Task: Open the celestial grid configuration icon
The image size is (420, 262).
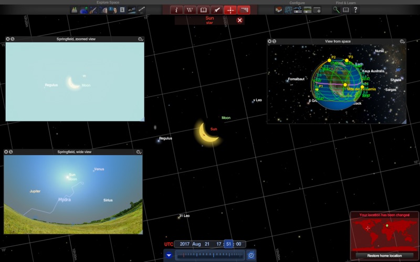Action: pos(288,10)
